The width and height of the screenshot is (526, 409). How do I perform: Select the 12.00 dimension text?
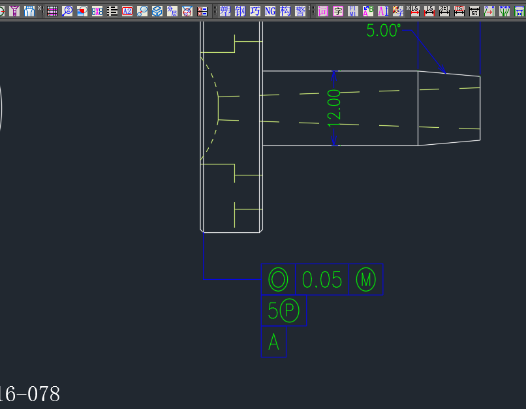334,108
